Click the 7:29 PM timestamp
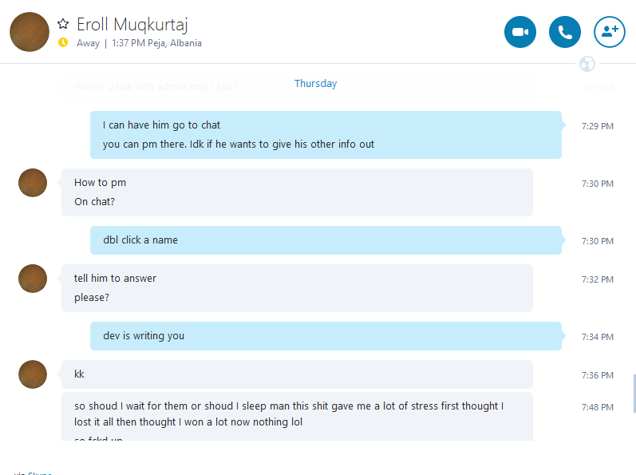636x475 pixels. coord(598,126)
